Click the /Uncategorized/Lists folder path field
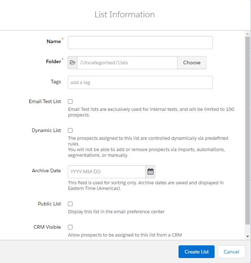The width and height of the screenshot is (251, 263). tap(127, 62)
